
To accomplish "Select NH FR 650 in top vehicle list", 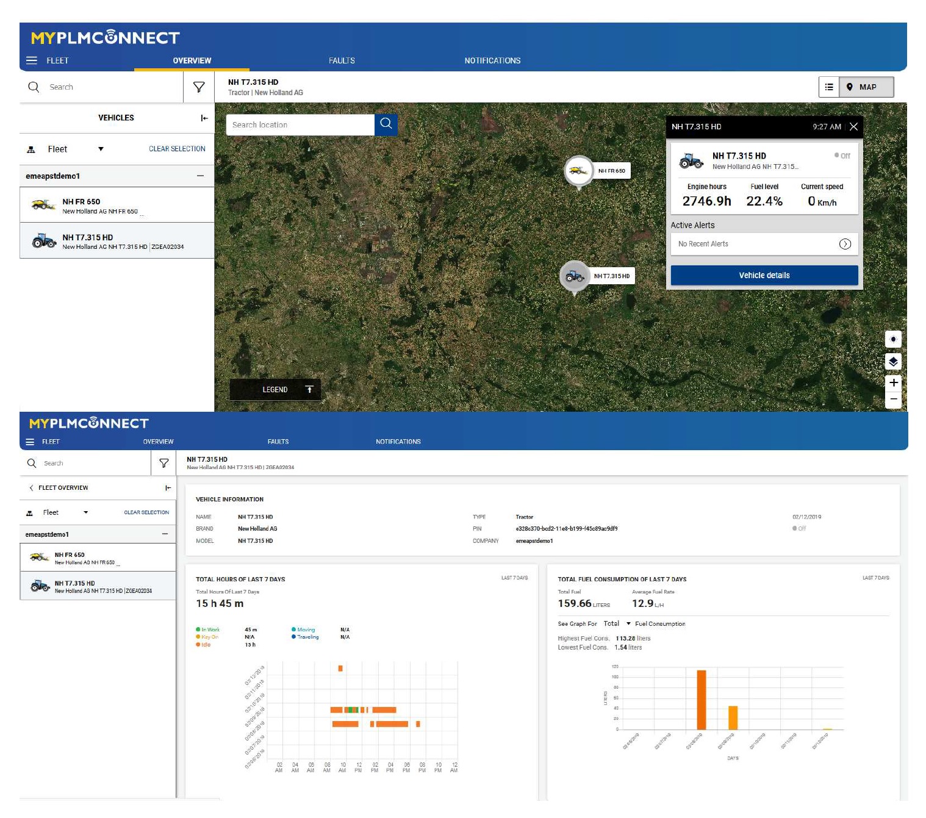I will pyautogui.click(x=117, y=205).
